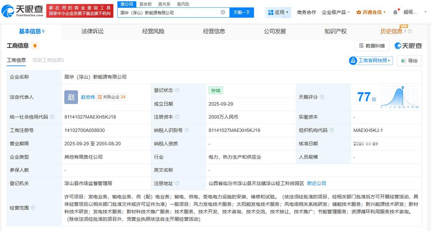The height and width of the screenshot is (231, 431).
Task: Select the 2000万人民币 registered capital value
Action: [x=223, y=117]
